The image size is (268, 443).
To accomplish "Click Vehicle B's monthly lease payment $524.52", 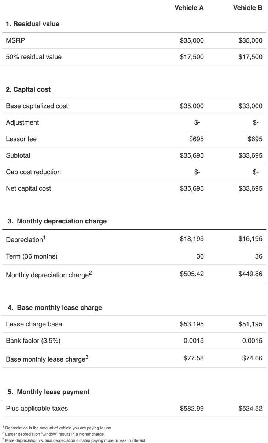I will pyautogui.click(x=250, y=408).
